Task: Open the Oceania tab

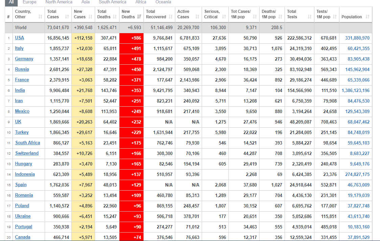Action: click(163, 2)
